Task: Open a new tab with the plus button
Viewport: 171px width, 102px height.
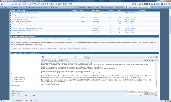Action: tap(152, 7)
